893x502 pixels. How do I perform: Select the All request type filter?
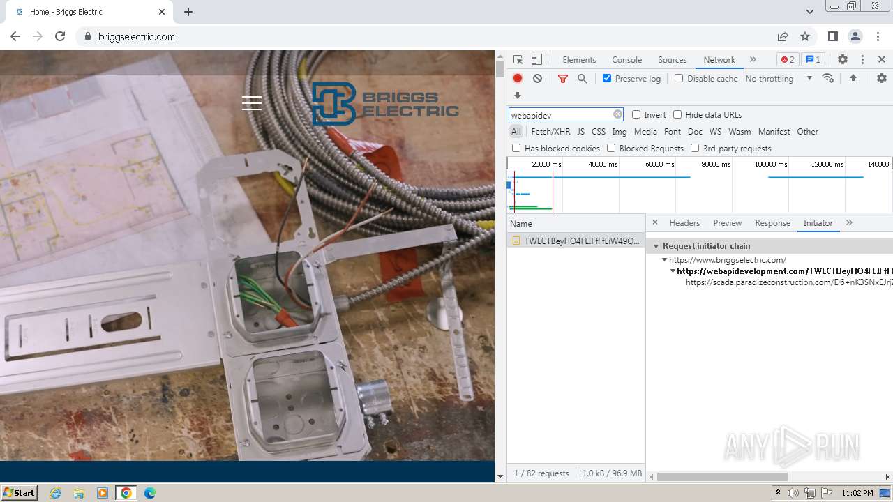(516, 131)
